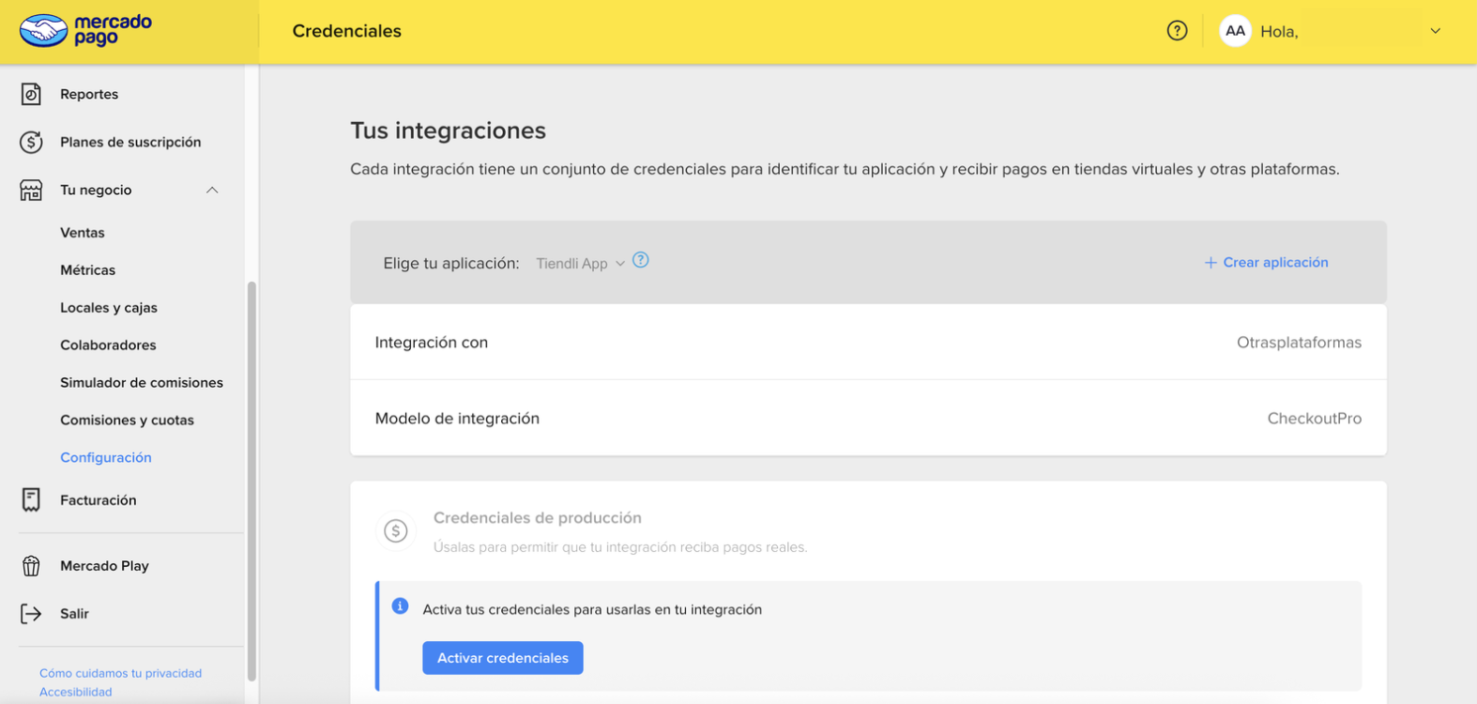This screenshot has height=704, width=1477.
Task: Select Configuración in the sidebar
Action: (106, 458)
